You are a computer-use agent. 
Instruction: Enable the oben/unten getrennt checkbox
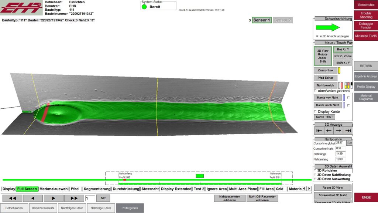(315, 91)
